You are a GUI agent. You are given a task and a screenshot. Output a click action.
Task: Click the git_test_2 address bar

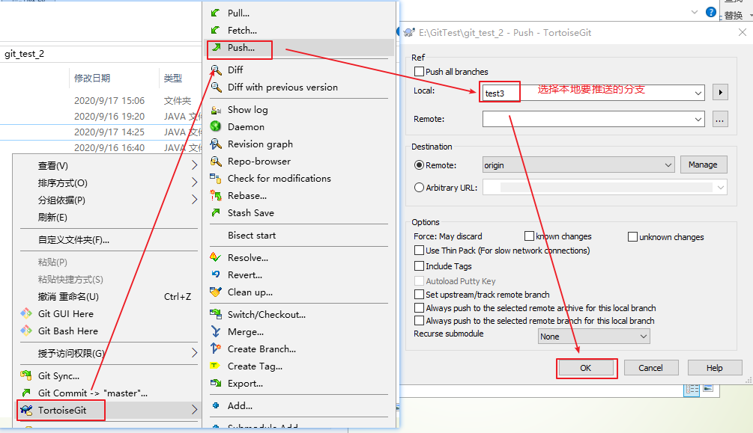coord(101,54)
